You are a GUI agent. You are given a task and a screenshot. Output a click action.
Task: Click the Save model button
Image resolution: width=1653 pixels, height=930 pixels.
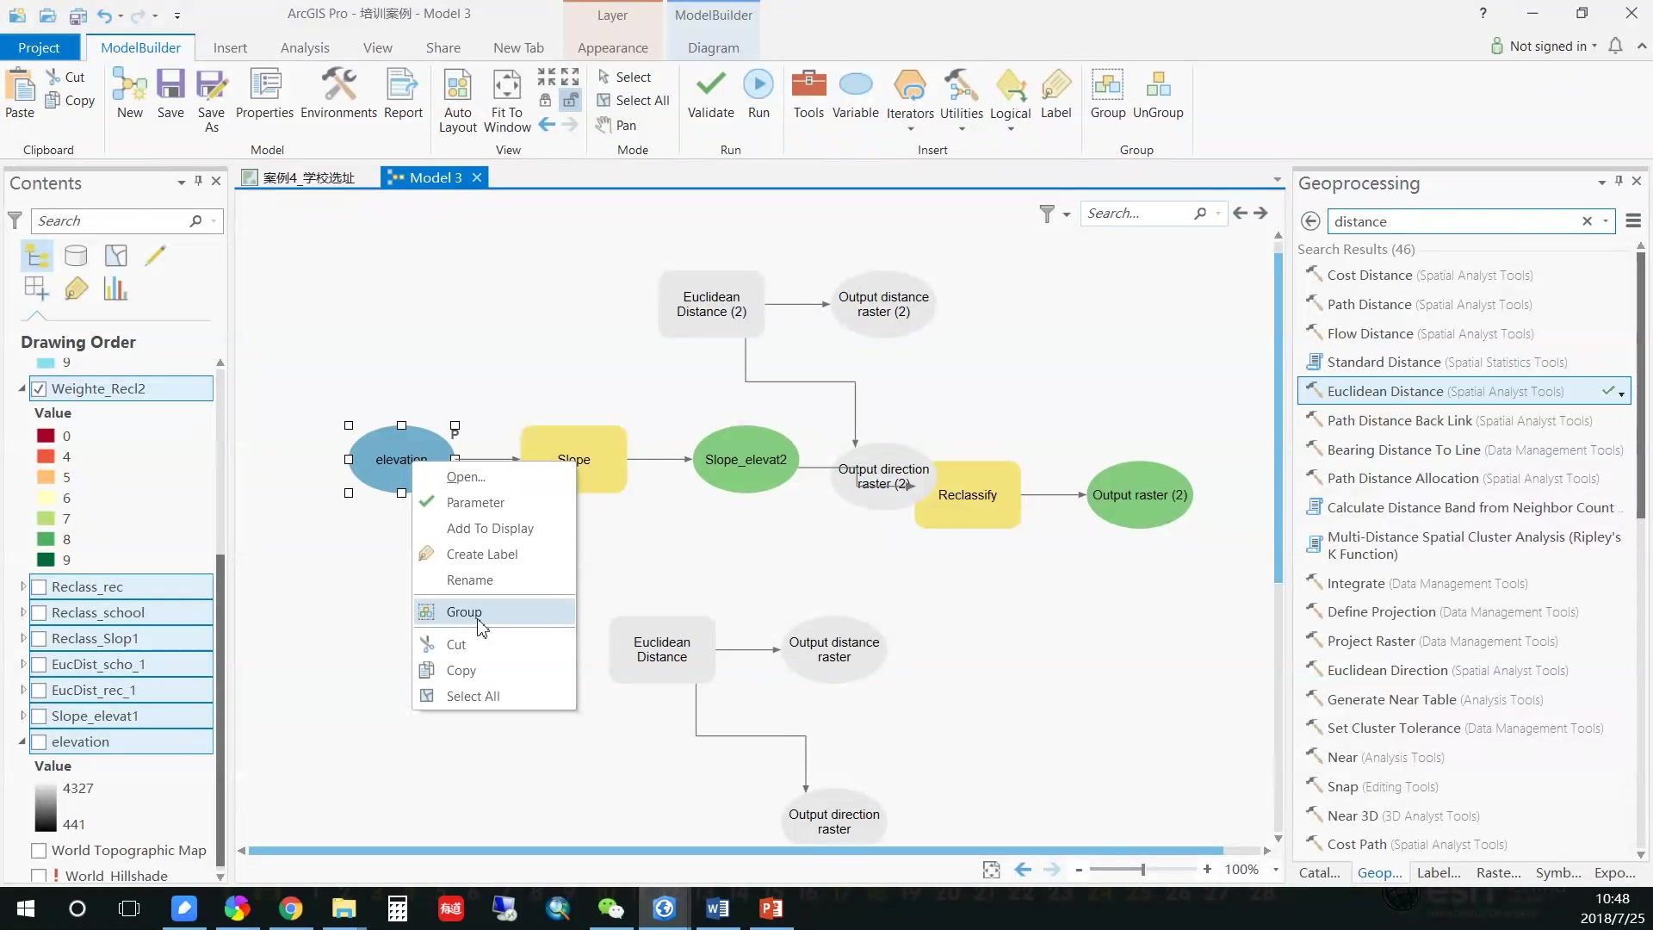(170, 93)
